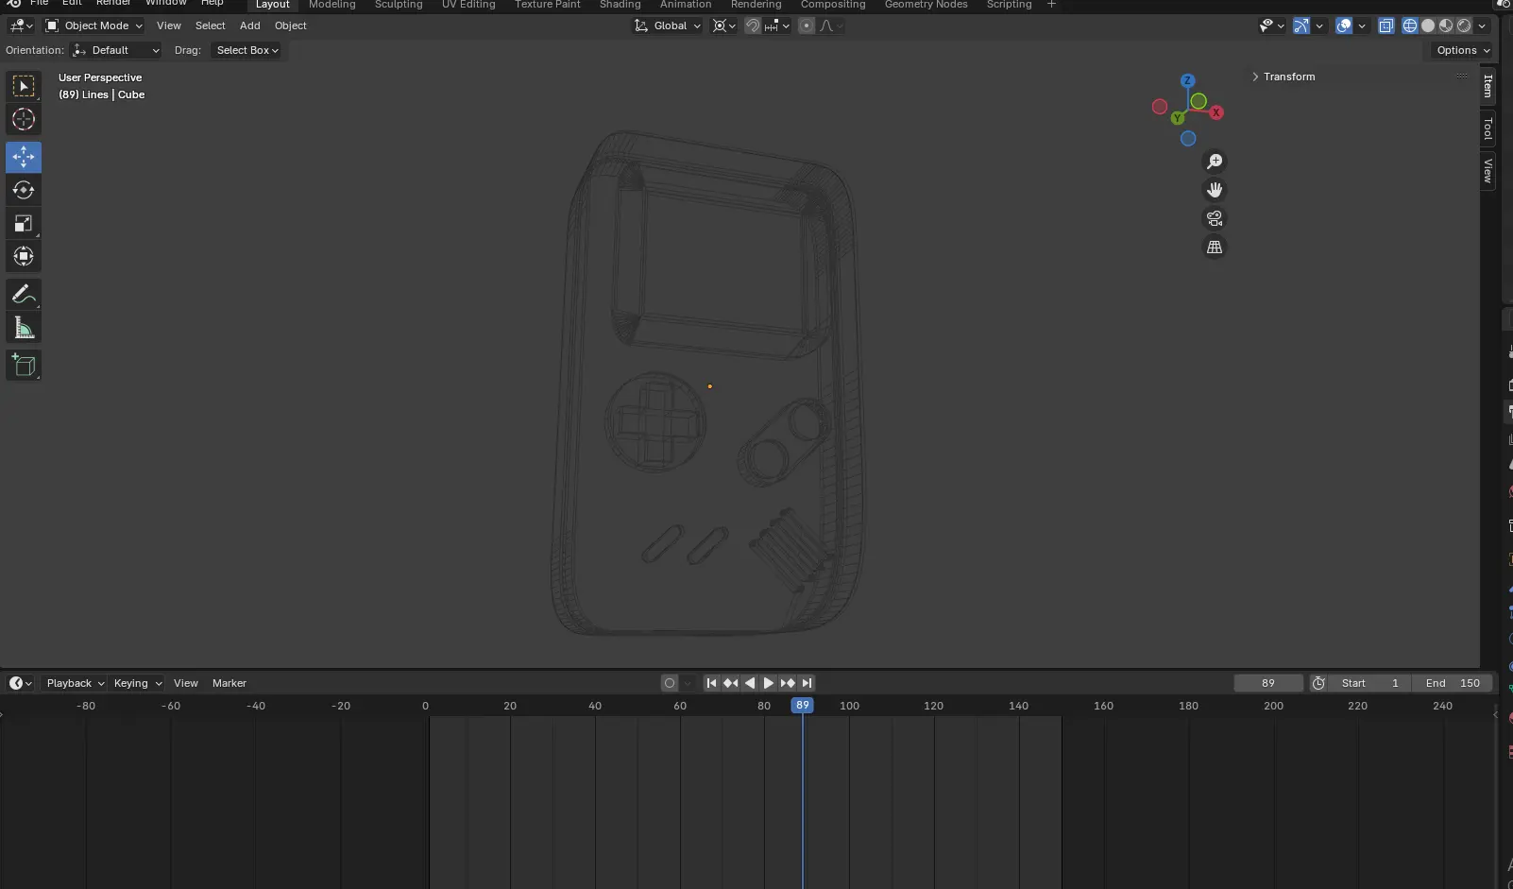Screen dimensions: 1513x889
Task: Select the Select Box tool icon
Action: point(24,86)
